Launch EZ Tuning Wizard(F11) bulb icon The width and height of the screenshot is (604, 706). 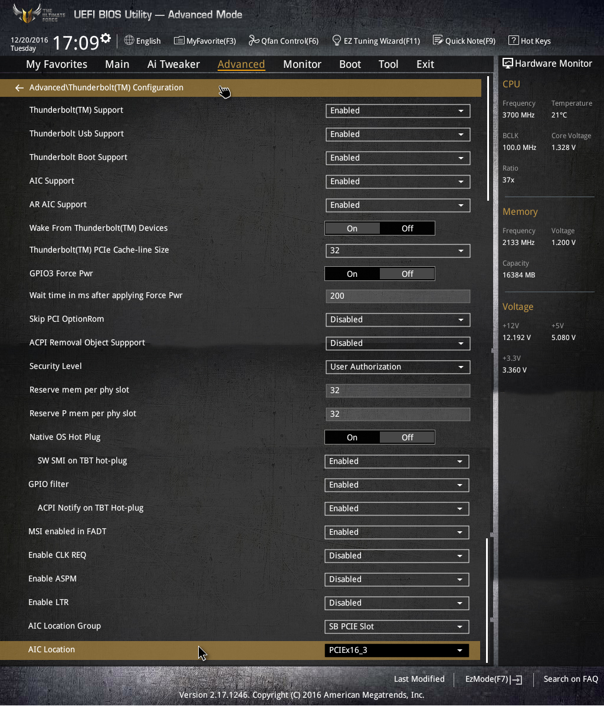click(x=336, y=40)
